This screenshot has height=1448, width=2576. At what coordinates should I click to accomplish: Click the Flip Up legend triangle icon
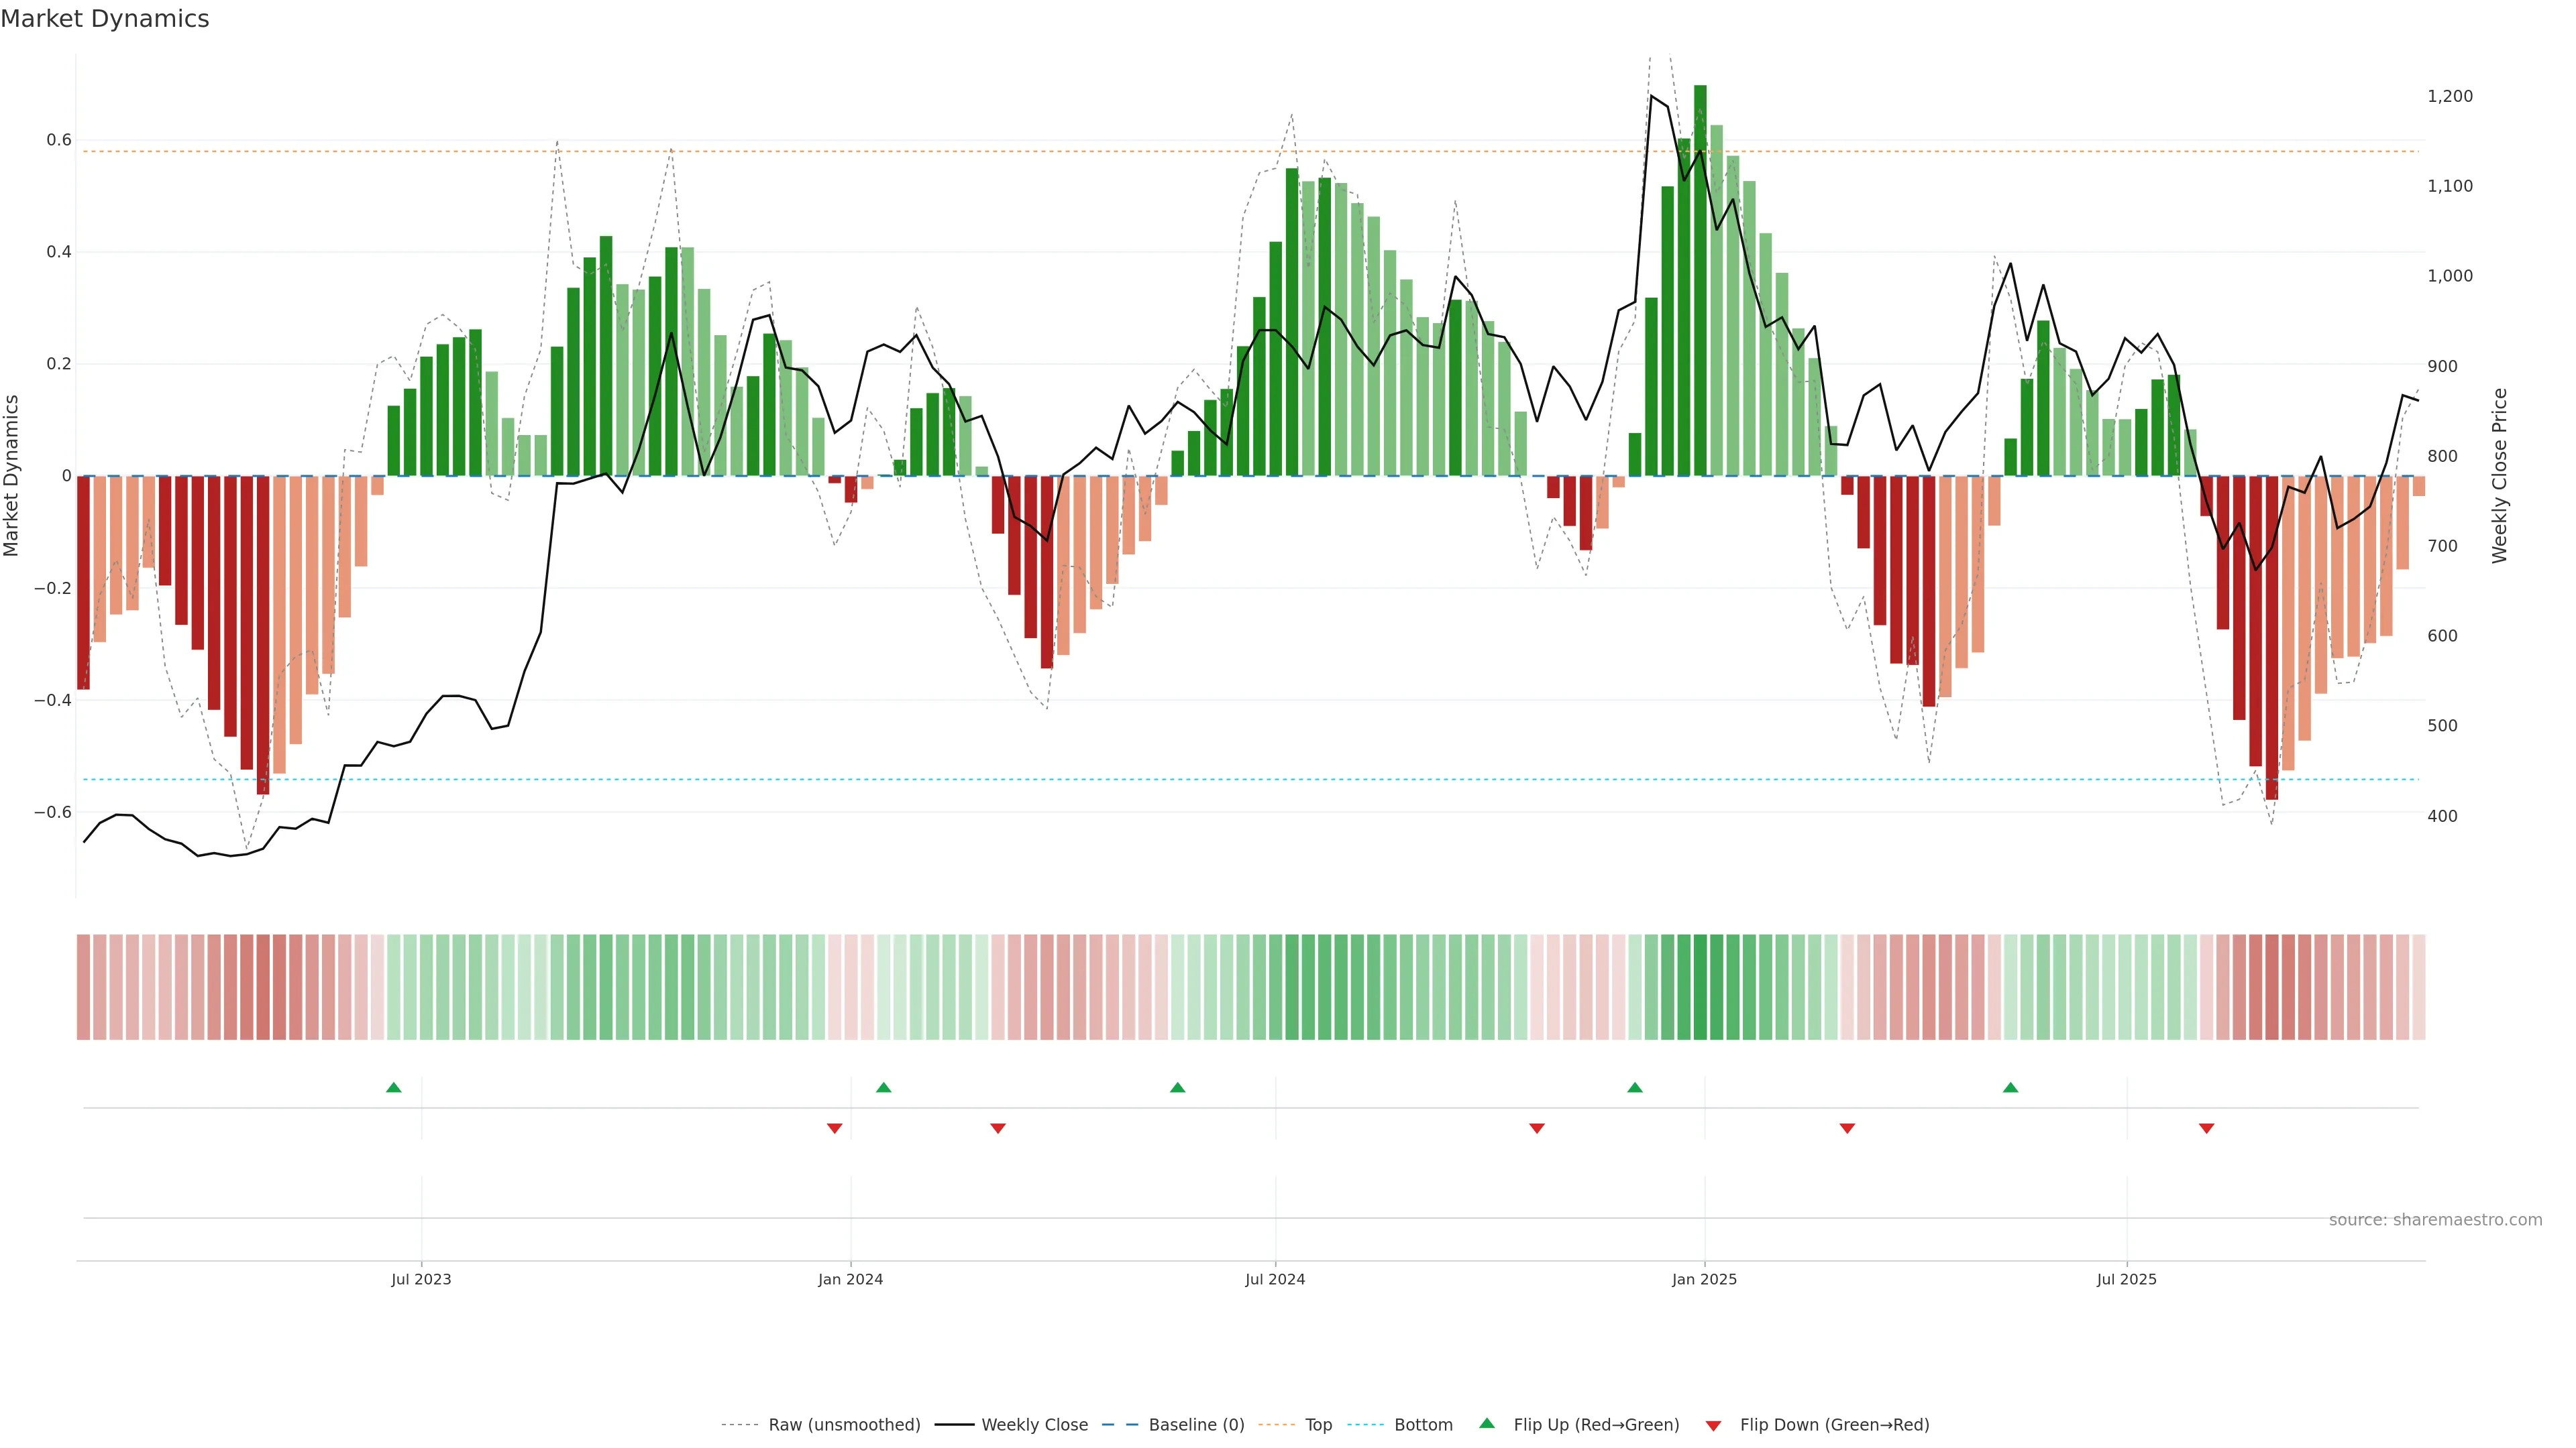coord(1487,1423)
